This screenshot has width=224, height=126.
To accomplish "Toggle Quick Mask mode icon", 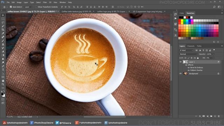I will 3,99.
